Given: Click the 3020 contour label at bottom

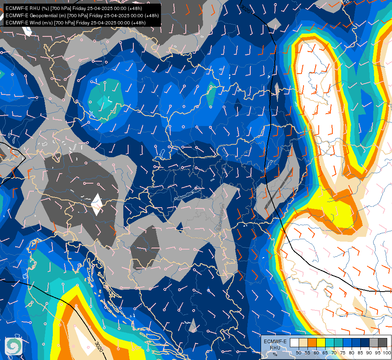Looking at the screenshot, I should coord(99,347).
